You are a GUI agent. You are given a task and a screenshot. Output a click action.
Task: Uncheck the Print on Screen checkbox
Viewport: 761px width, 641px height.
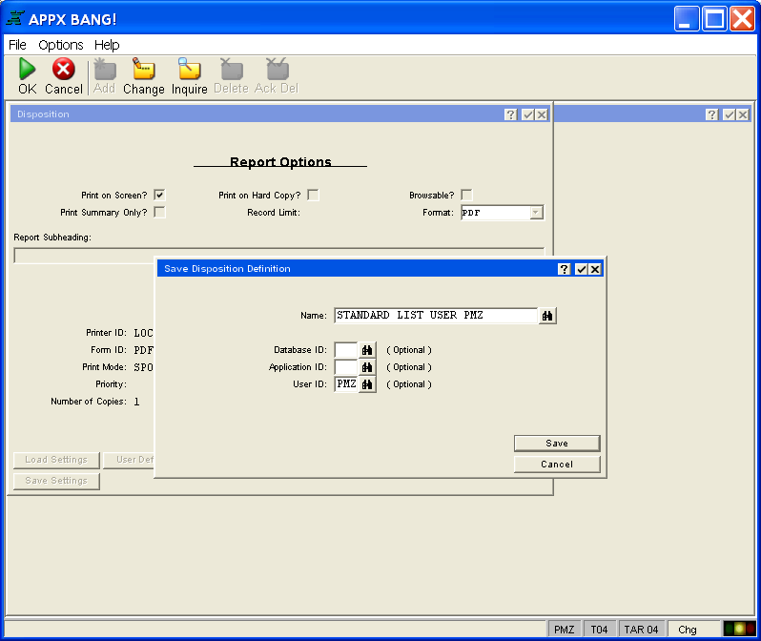159,195
